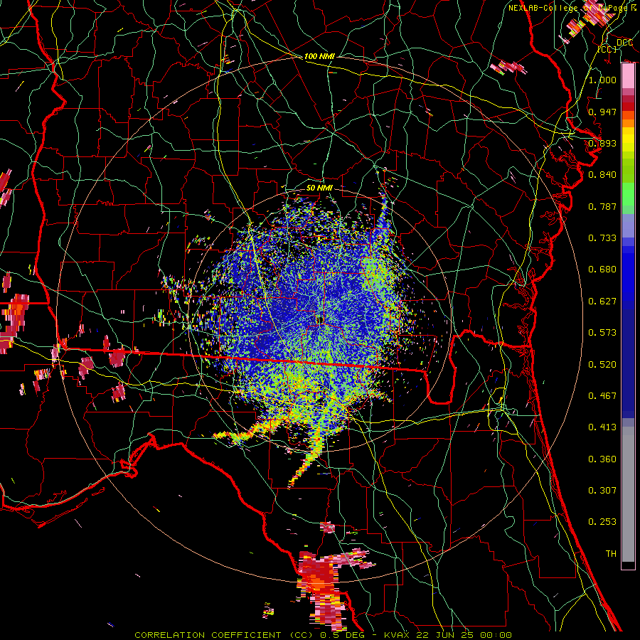640x640 pixels.
Task: Select the 0.520 legend value
Action: click(x=602, y=364)
